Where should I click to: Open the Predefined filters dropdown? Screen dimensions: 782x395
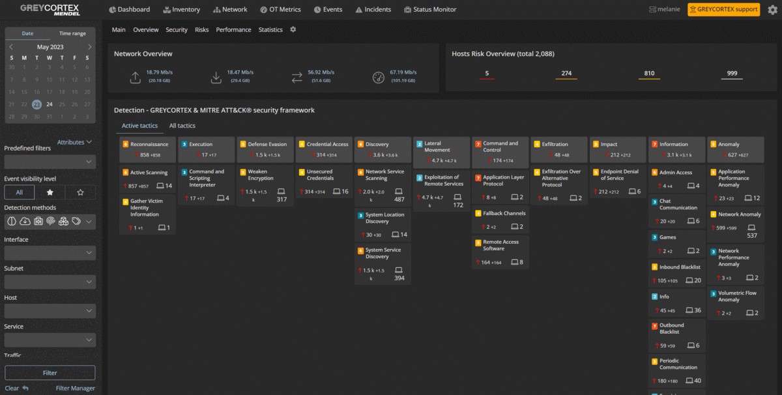pos(50,161)
